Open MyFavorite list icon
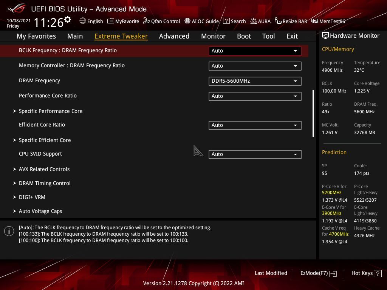 pyautogui.click(x=111, y=21)
